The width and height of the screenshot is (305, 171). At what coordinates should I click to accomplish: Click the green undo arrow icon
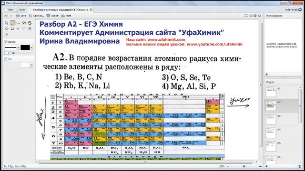click(6, 16)
